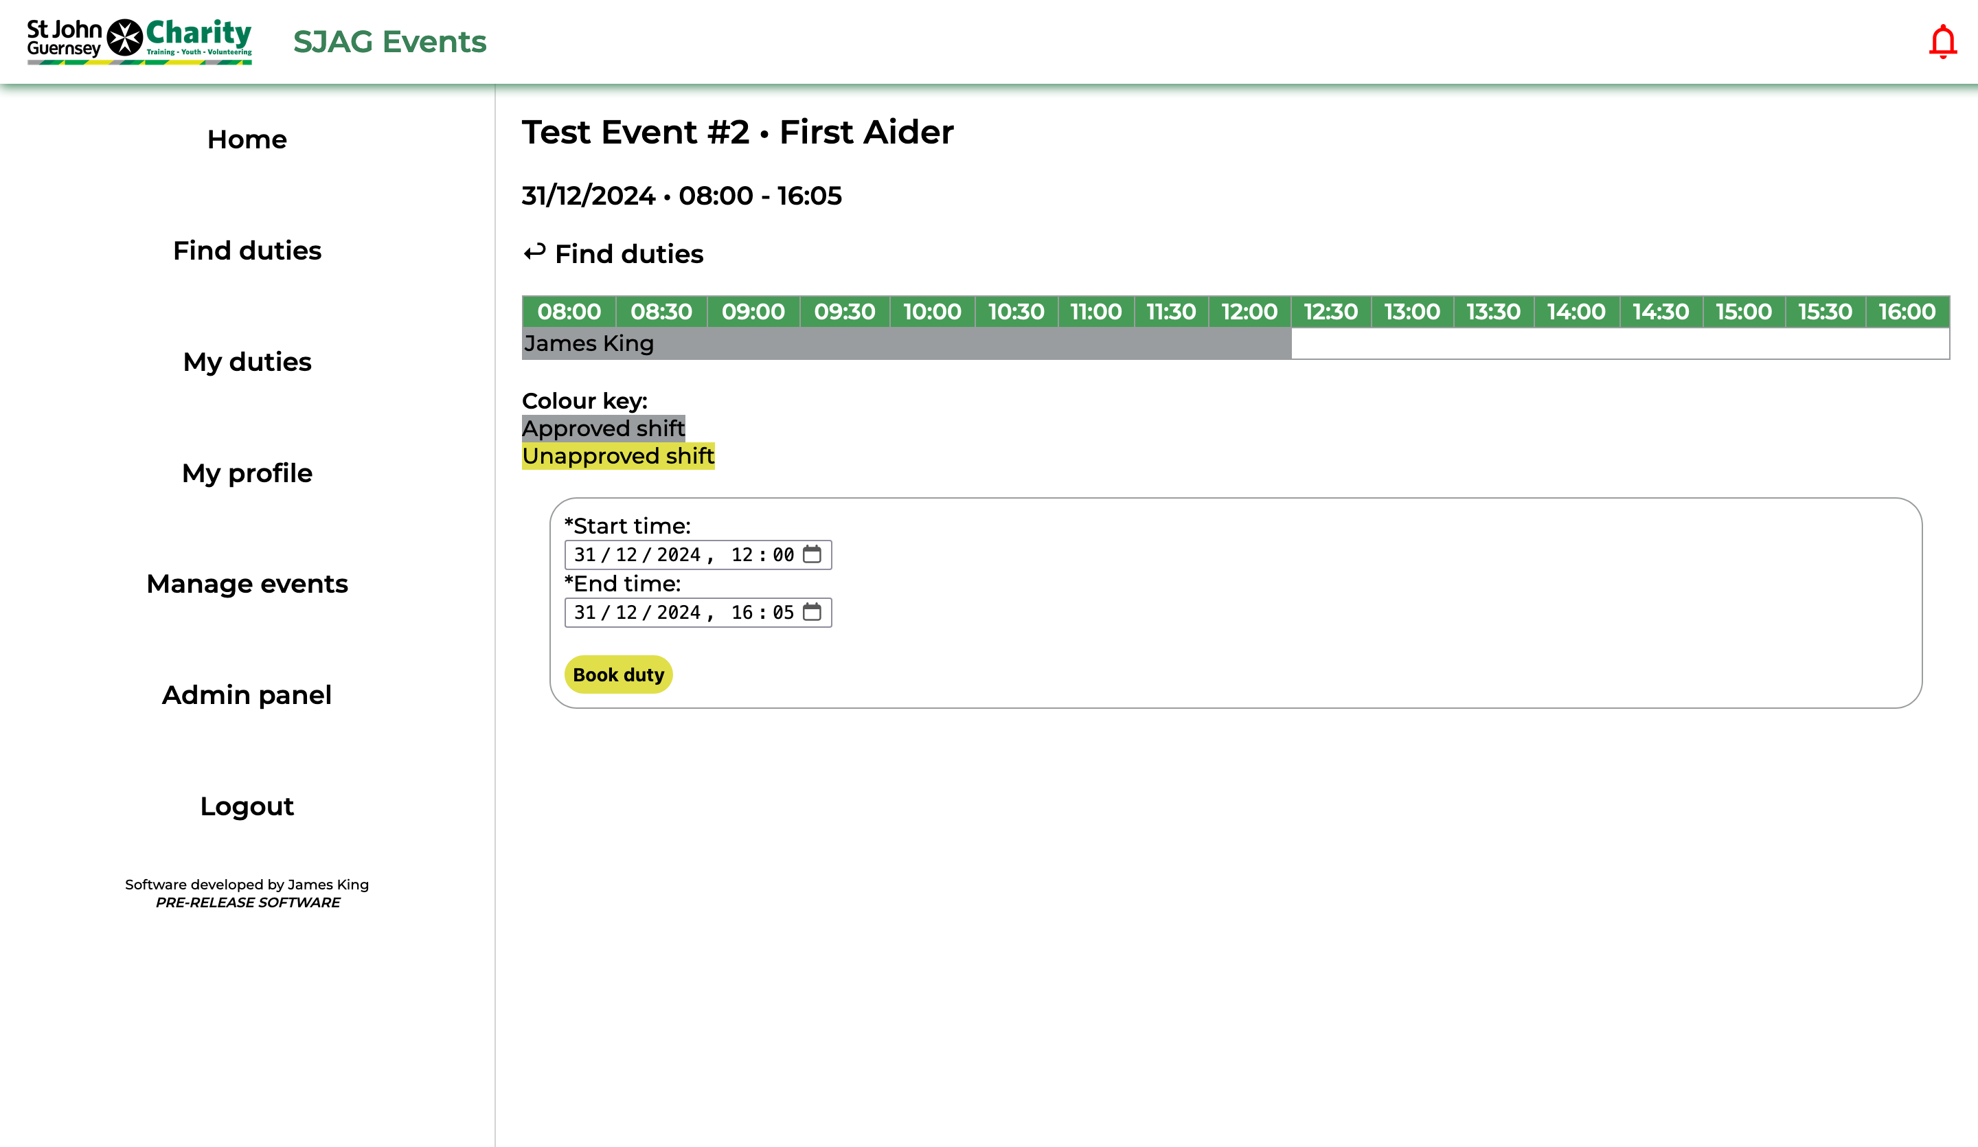Image resolution: width=1978 pixels, height=1147 pixels.
Task: Open My duties page
Action: click(247, 362)
